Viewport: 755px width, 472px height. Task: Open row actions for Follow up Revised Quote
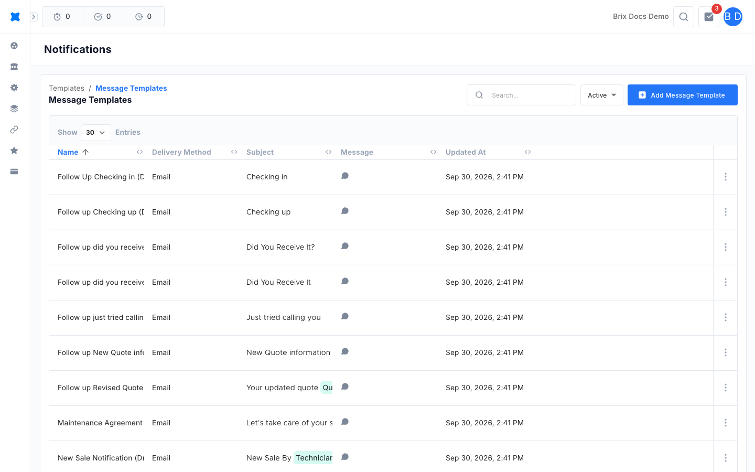coord(726,388)
